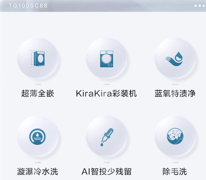This screenshot has height=180, width=206.
Task: Click indicator dash under 漩瀑冷水洗 icon
Action: pos(38,163)
